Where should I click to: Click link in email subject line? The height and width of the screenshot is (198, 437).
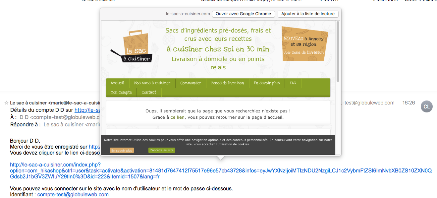[x=88, y=110]
